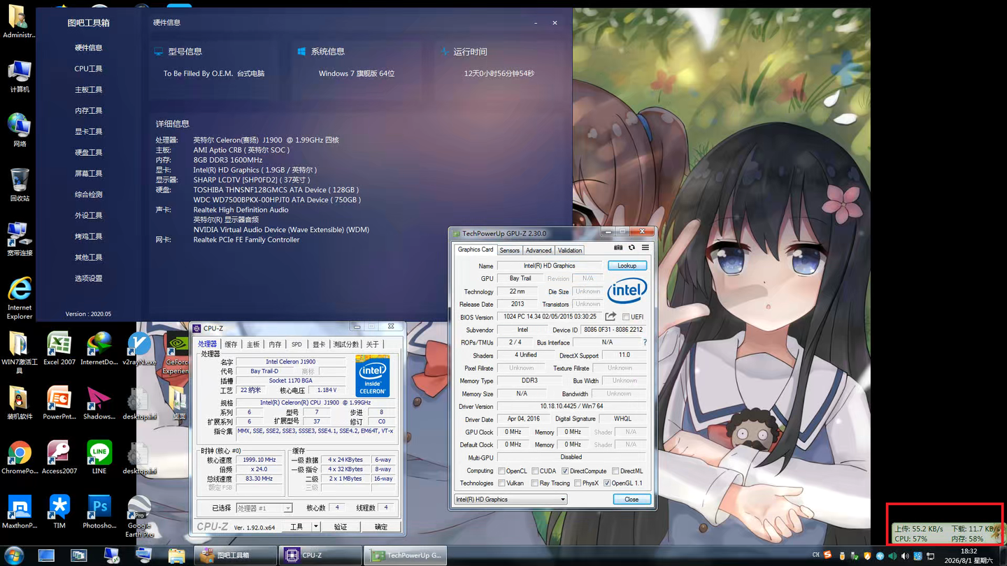Launch the LINE desktop shortcut
Screen dimensions: 1007x566
99,458
